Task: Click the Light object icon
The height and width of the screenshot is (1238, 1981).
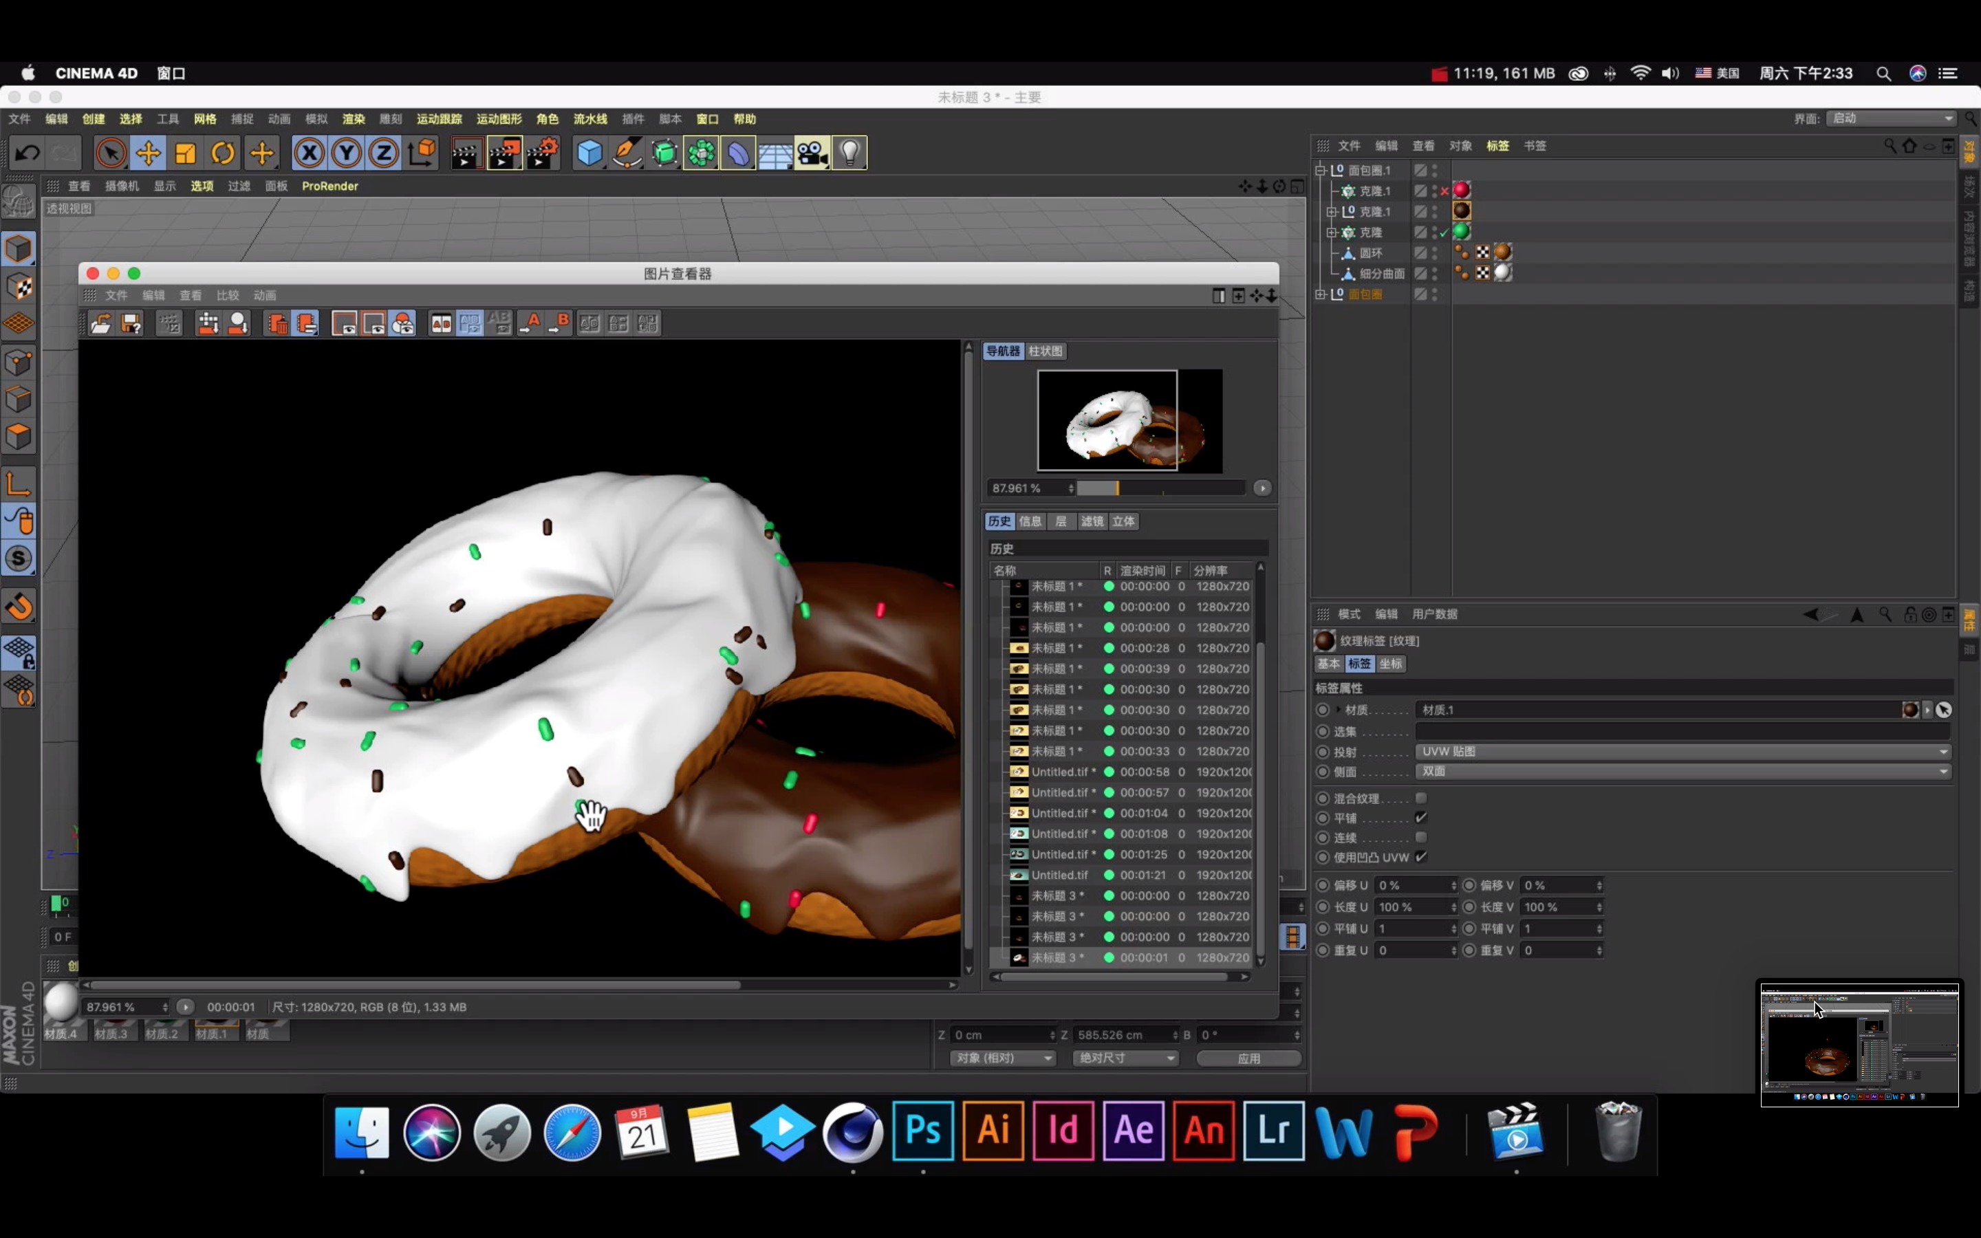Action: pyautogui.click(x=849, y=153)
